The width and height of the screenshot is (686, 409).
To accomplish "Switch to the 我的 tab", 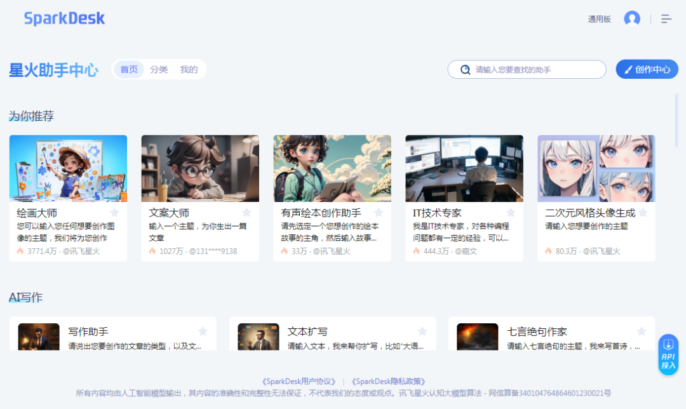I will pyautogui.click(x=189, y=70).
